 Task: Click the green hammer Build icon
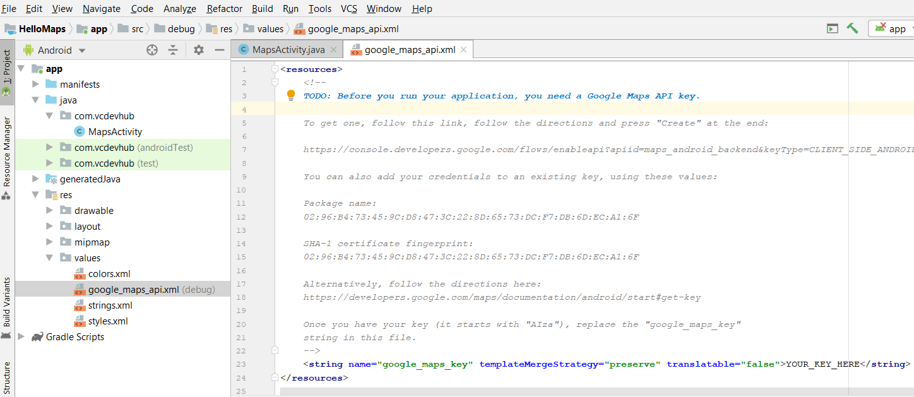pos(853,28)
